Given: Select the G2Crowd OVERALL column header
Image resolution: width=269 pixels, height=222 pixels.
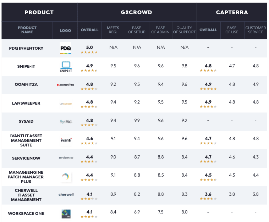Looking at the screenshot, I should point(89,30).
